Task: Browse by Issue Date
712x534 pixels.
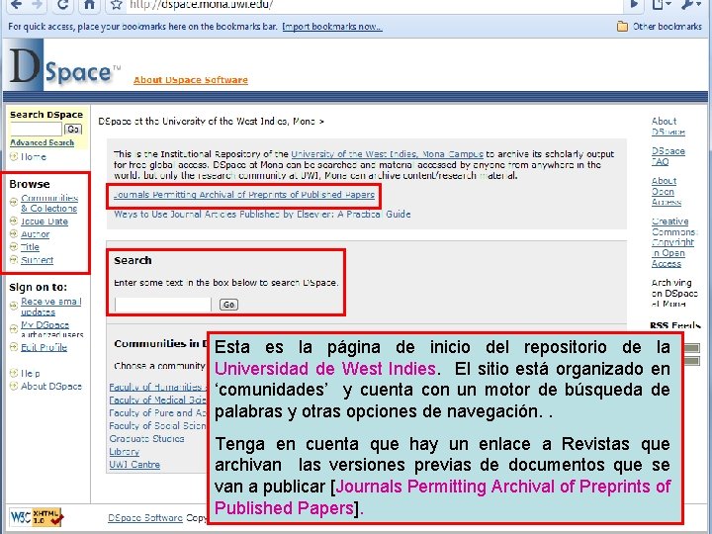Action: (x=44, y=222)
